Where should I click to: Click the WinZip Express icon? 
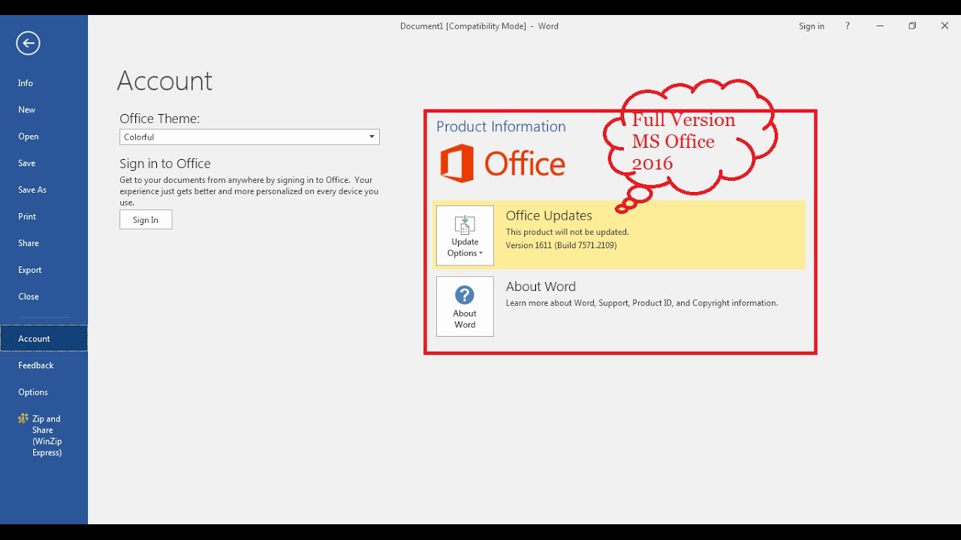tap(23, 418)
